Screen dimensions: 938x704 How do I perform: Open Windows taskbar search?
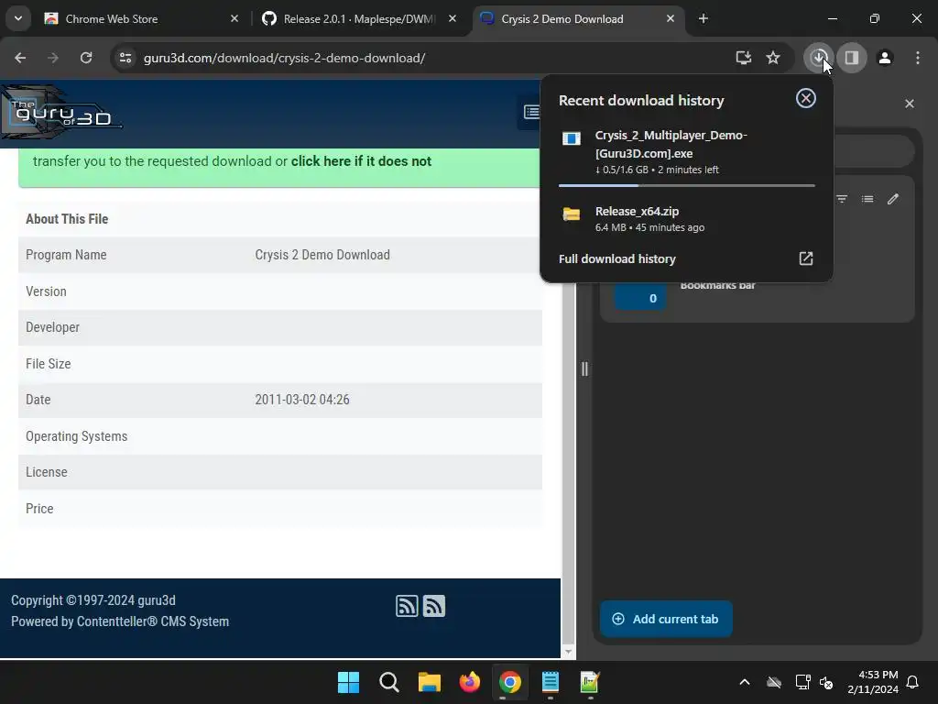pyautogui.click(x=388, y=682)
